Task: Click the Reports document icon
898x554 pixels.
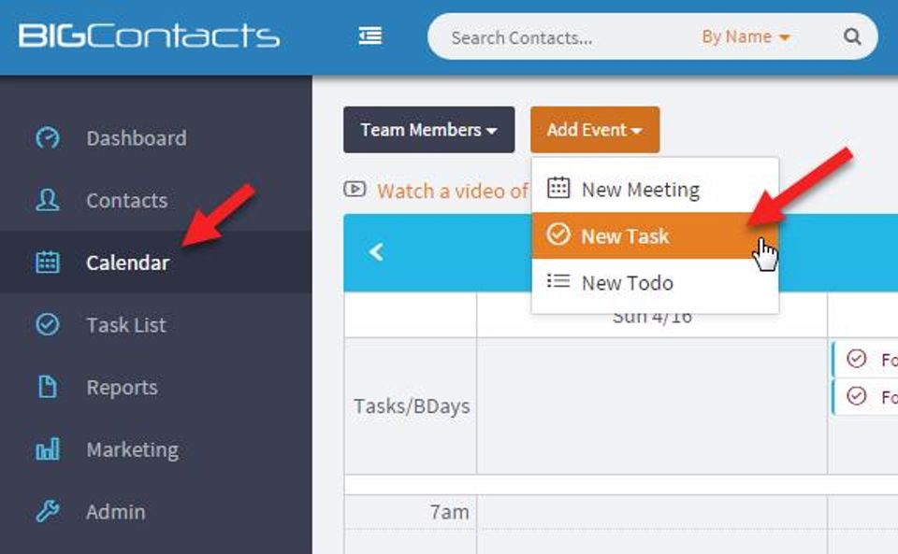Action: coord(48,387)
